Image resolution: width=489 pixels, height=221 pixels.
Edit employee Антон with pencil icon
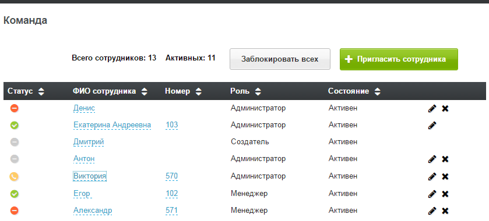click(x=432, y=159)
